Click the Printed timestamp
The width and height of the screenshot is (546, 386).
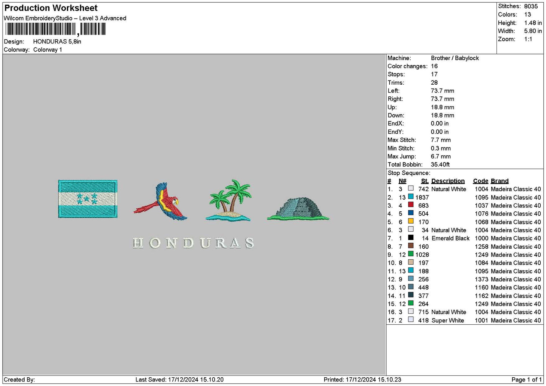362,380
